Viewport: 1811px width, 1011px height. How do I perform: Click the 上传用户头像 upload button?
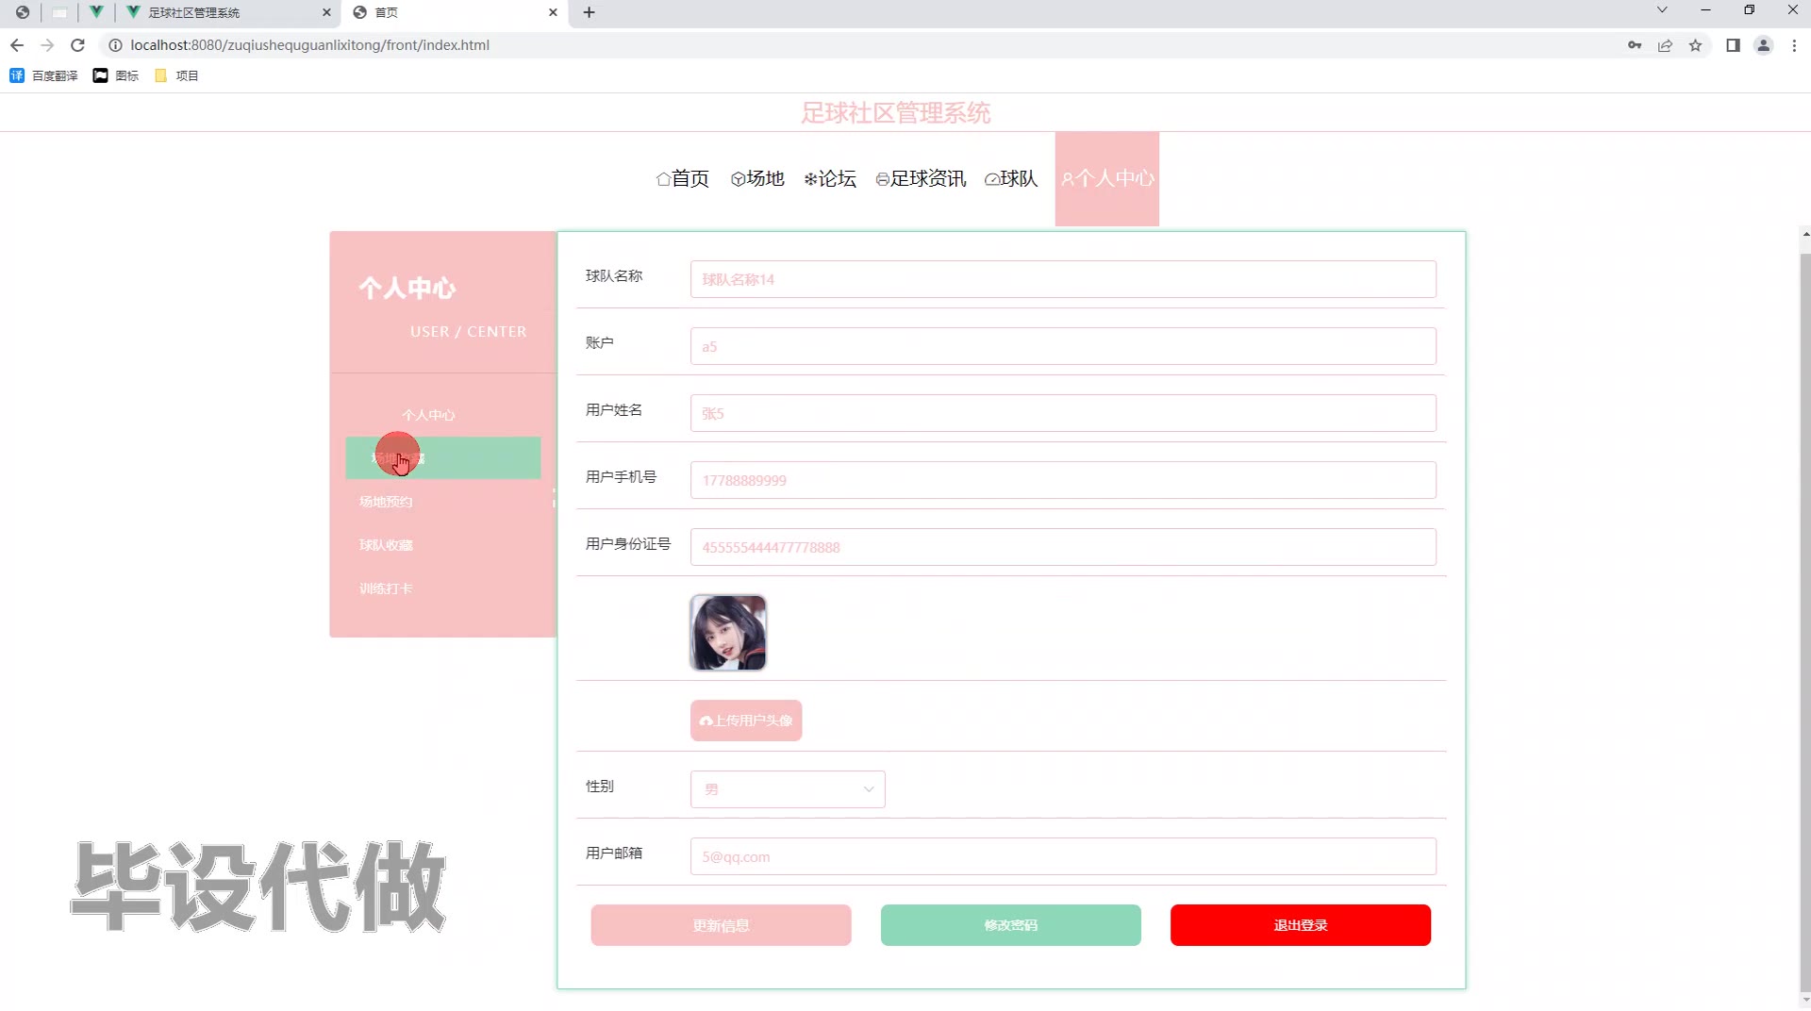(x=746, y=721)
